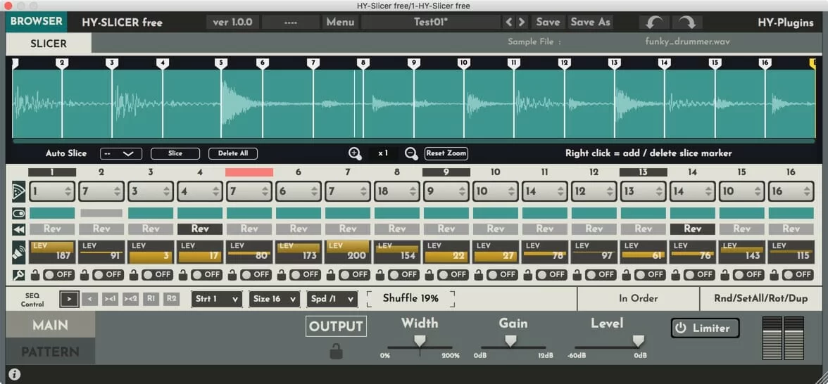
Task: Click the slice select row icon
Action: pyautogui.click(x=18, y=191)
